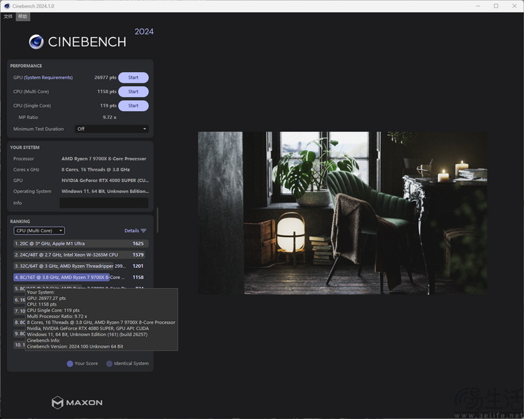Click the Maxon logo at bottom

click(x=77, y=402)
